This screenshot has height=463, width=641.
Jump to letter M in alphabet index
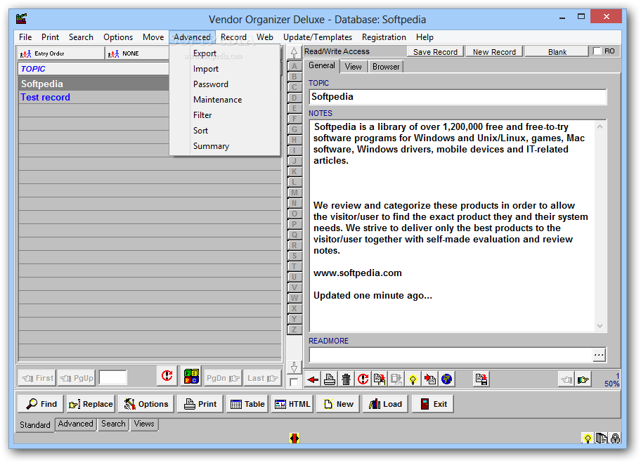[294, 193]
